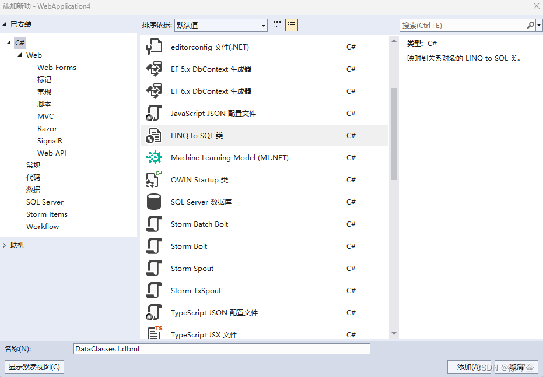Toggle the medium icons view button
Screen dimensions: 543x377
276,25
